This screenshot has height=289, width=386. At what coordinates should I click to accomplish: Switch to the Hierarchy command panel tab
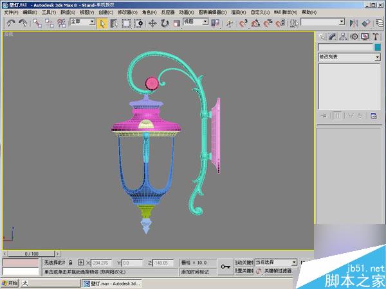pos(343,37)
